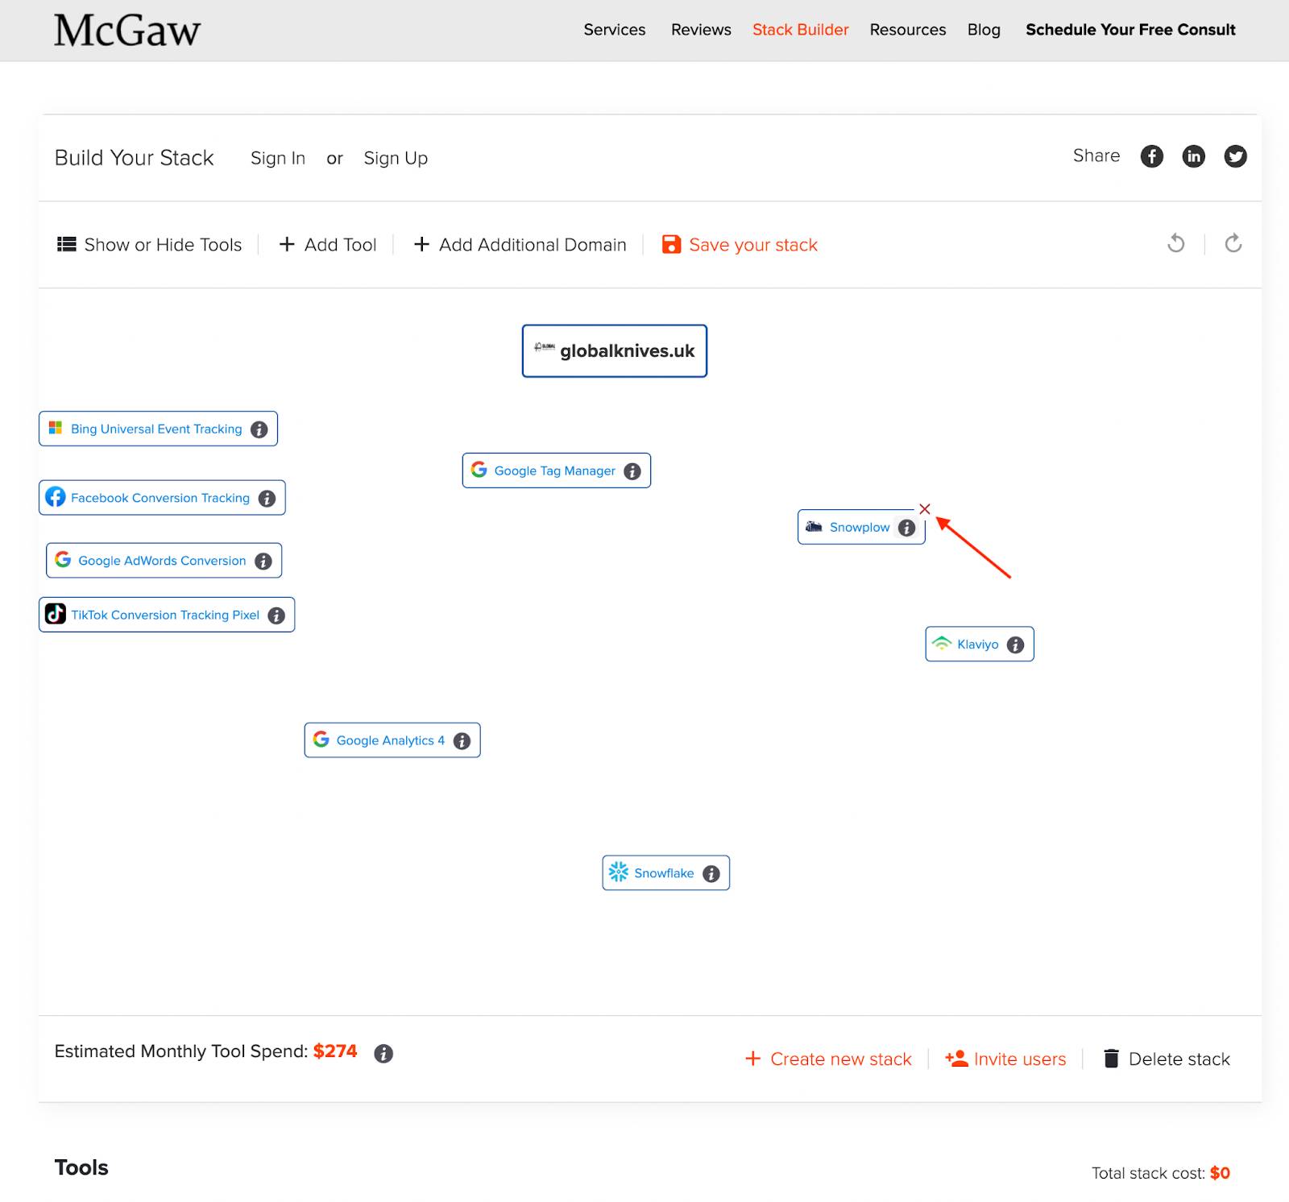Click the redo arrow icon
This screenshot has height=1202, width=1289.
1233,243
